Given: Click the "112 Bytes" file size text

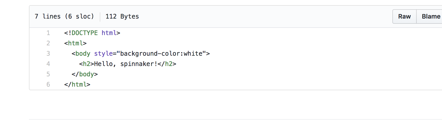Looking at the screenshot, I should pos(122,16).
